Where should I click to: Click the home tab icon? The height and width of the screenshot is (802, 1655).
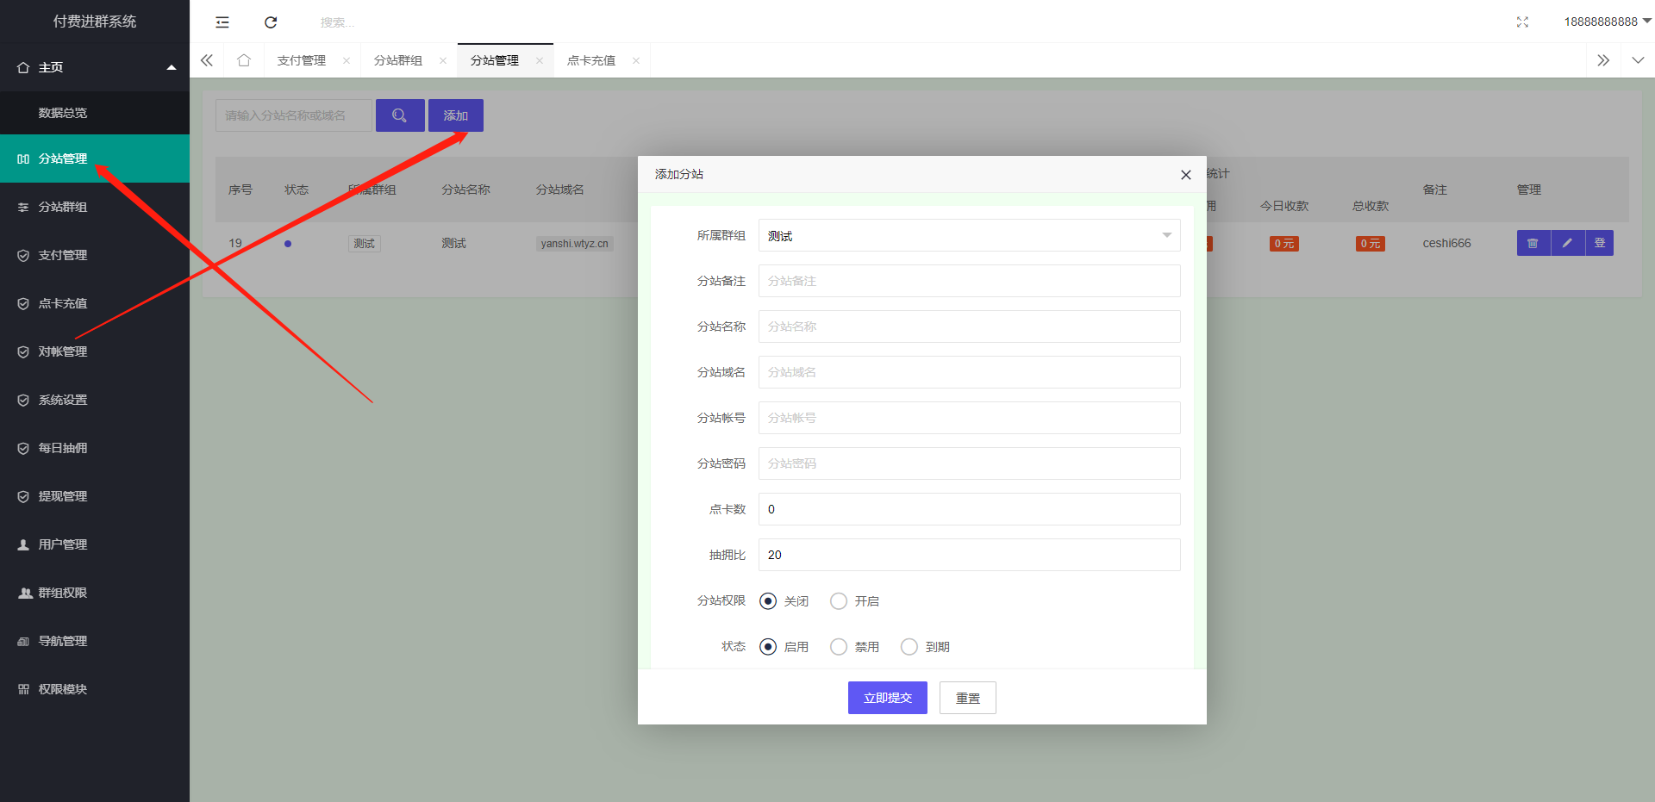244,60
